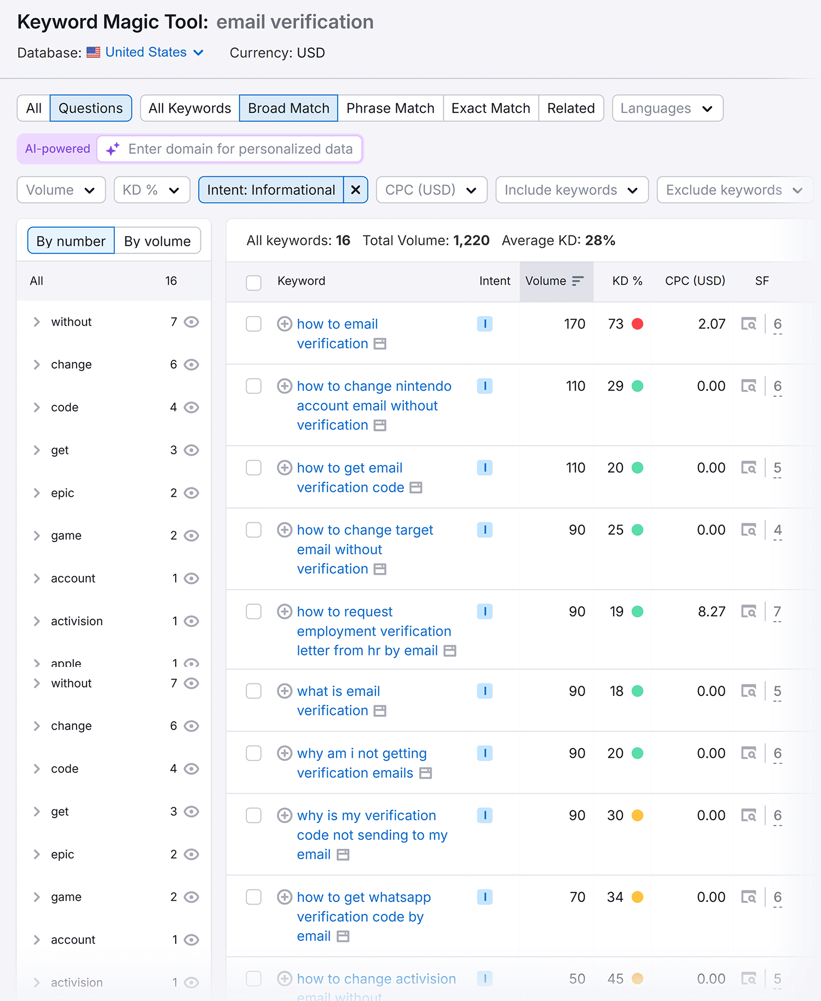Click plus icon for 'how to change target email'
Viewport: 821px width, 1001px height.
[x=284, y=530]
